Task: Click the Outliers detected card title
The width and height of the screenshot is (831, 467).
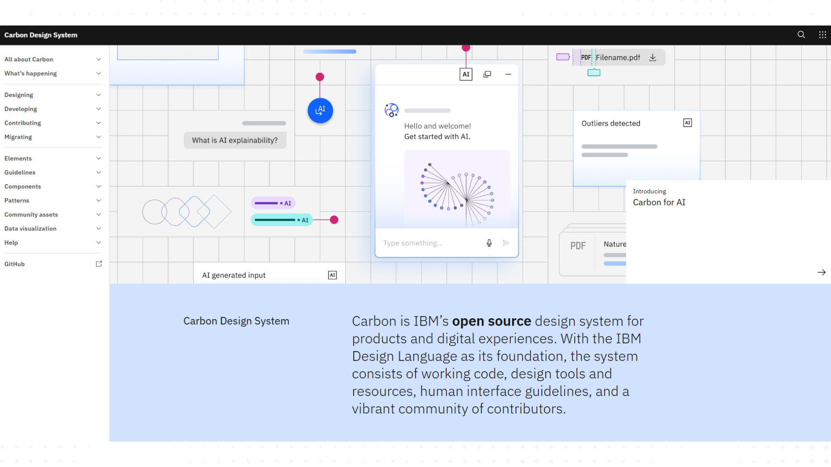Action: coord(611,123)
